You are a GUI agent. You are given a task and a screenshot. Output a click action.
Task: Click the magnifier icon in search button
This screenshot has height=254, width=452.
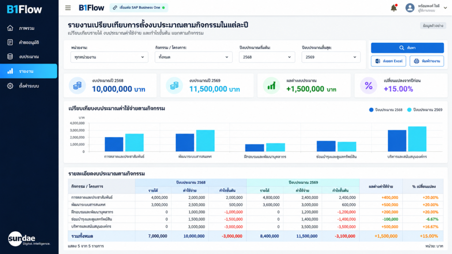coord(402,48)
